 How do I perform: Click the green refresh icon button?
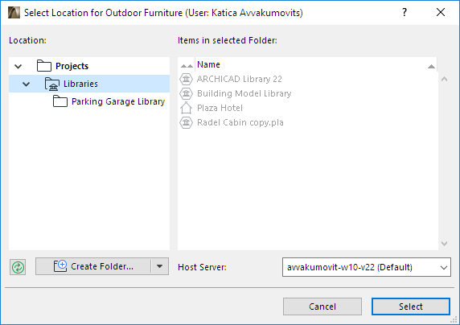click(x=18, y=267)
